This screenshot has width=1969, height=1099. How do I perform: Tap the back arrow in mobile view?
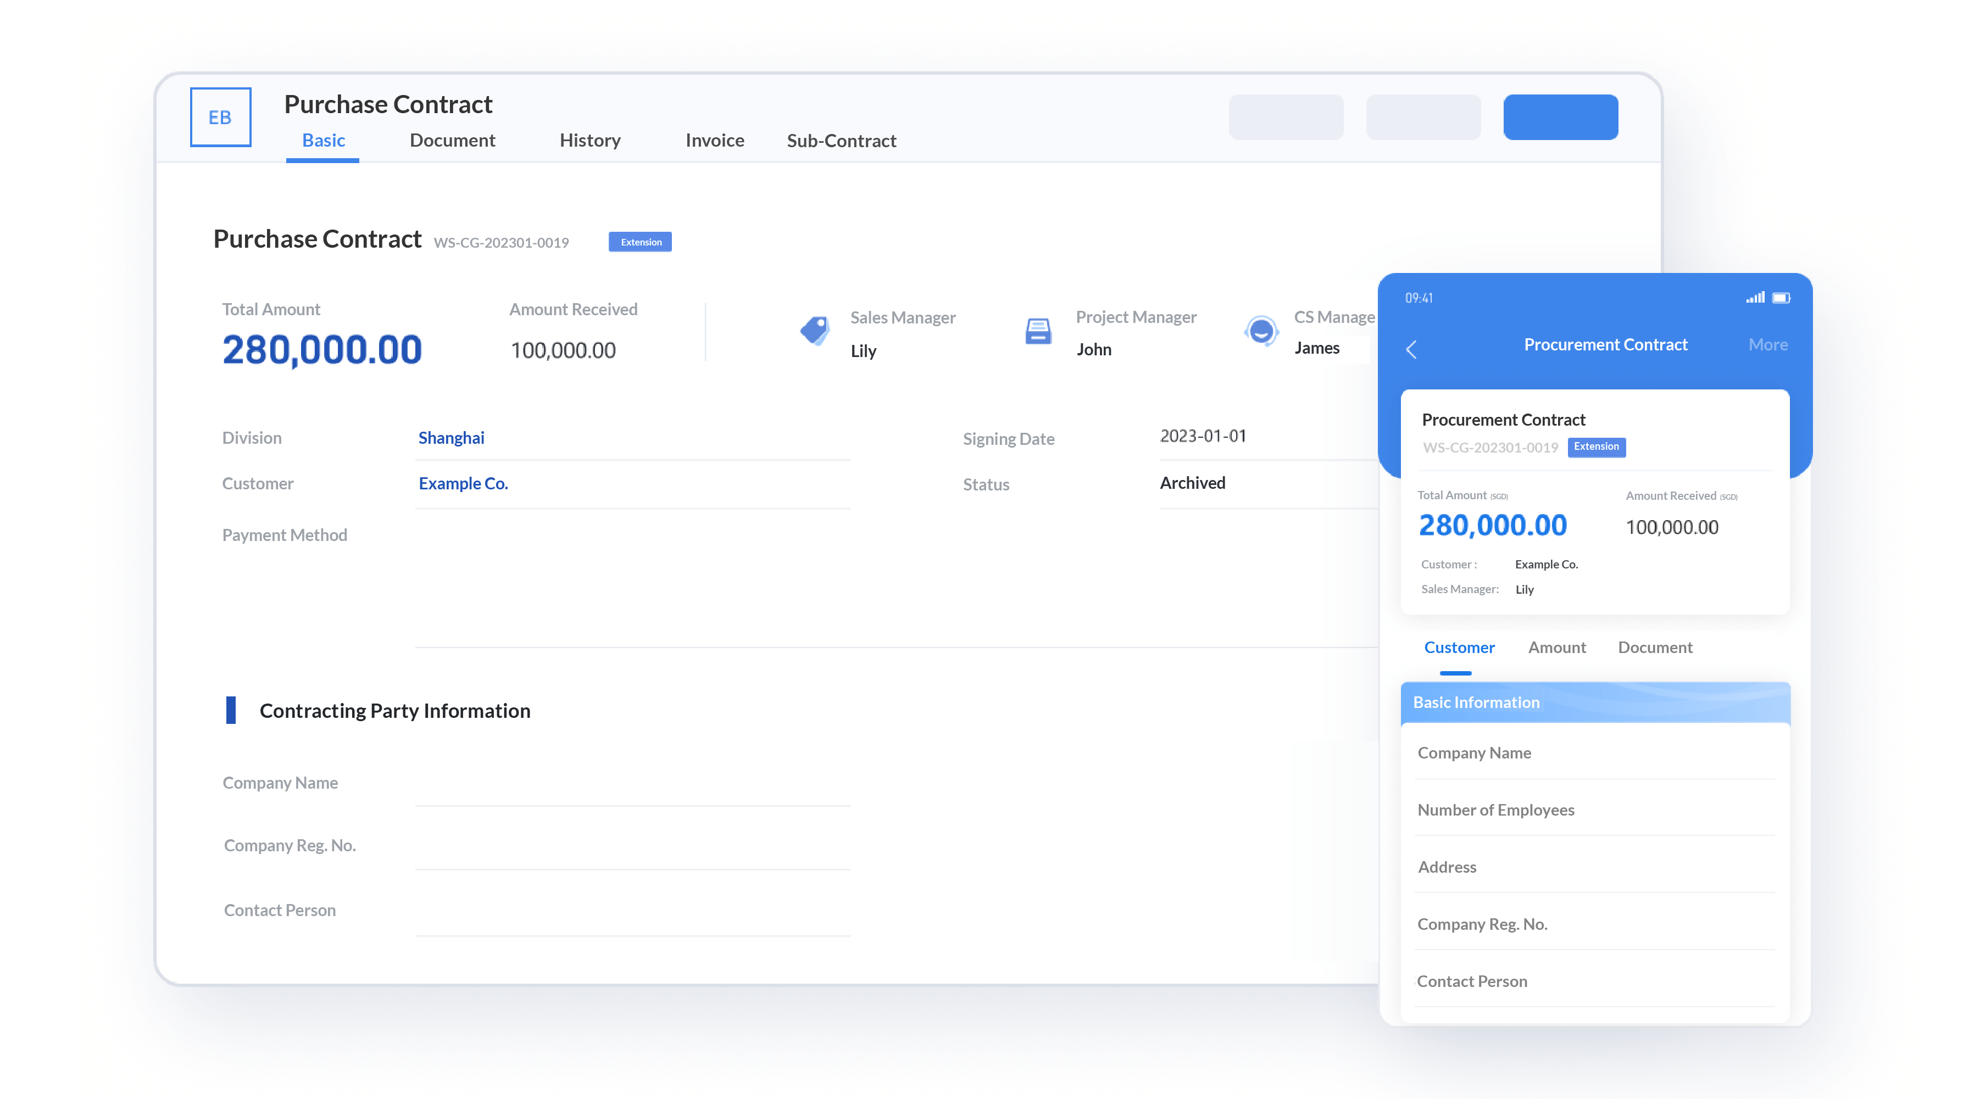click(1411, 349)
